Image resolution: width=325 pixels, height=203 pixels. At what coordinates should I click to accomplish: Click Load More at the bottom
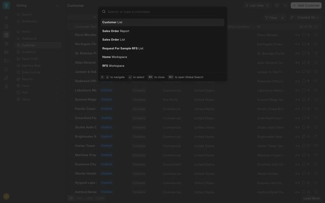[311, 198]
